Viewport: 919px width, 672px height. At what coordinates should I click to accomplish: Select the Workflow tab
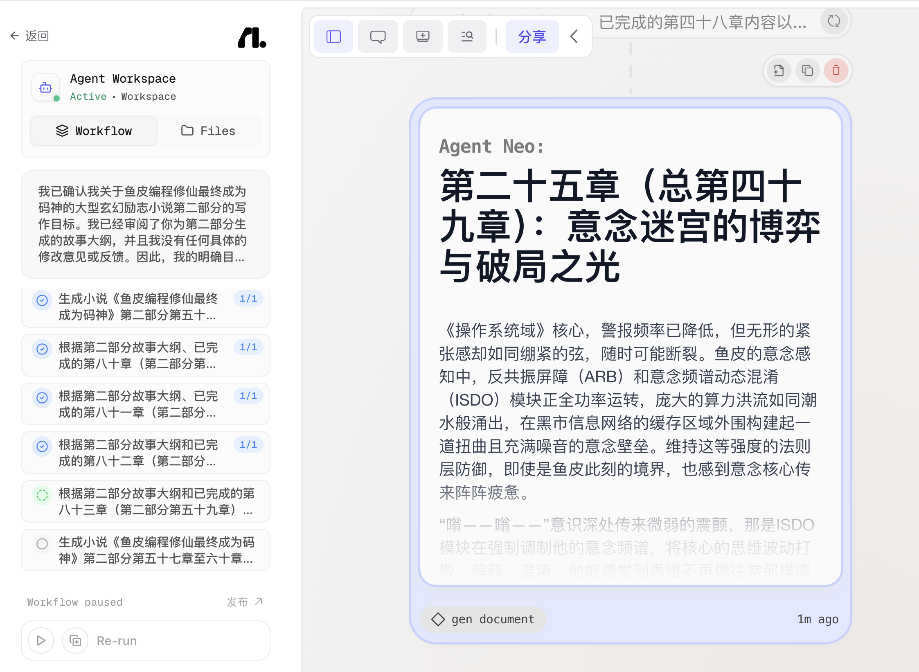click(94, 131)
